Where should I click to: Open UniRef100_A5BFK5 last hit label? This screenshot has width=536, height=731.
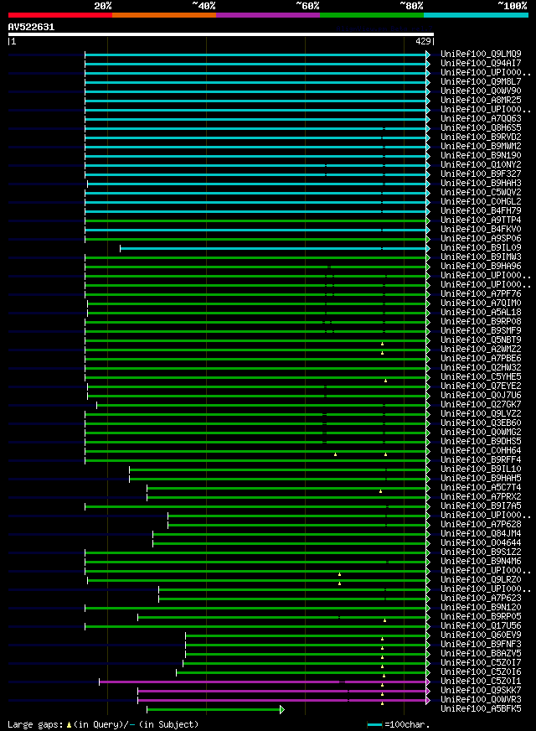pos(481,709)
